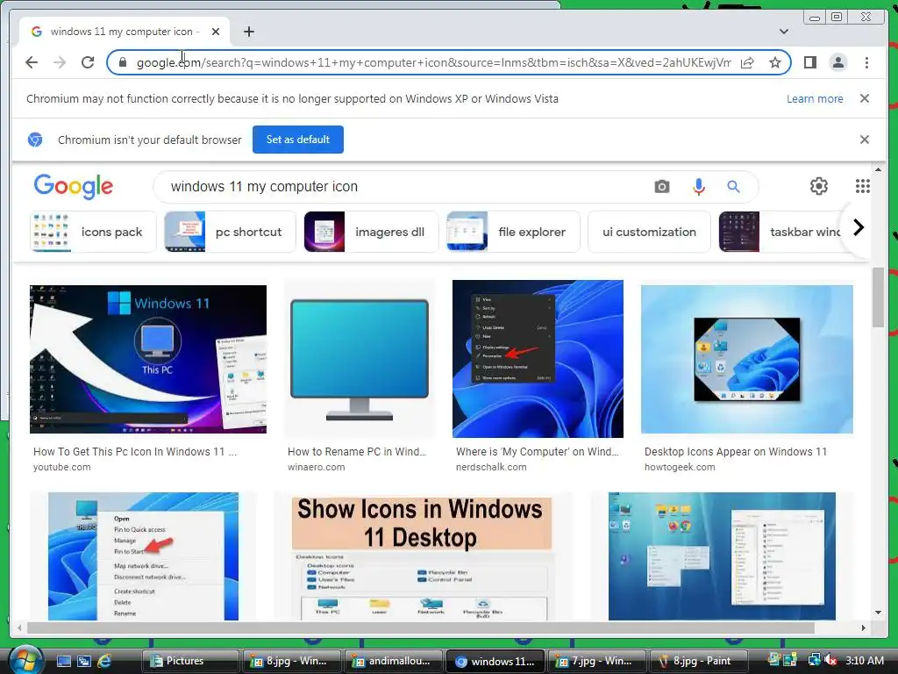Open the desktop with open windows image
The image size is (898, 674).
pyautogui.click(x=722, y=556)
